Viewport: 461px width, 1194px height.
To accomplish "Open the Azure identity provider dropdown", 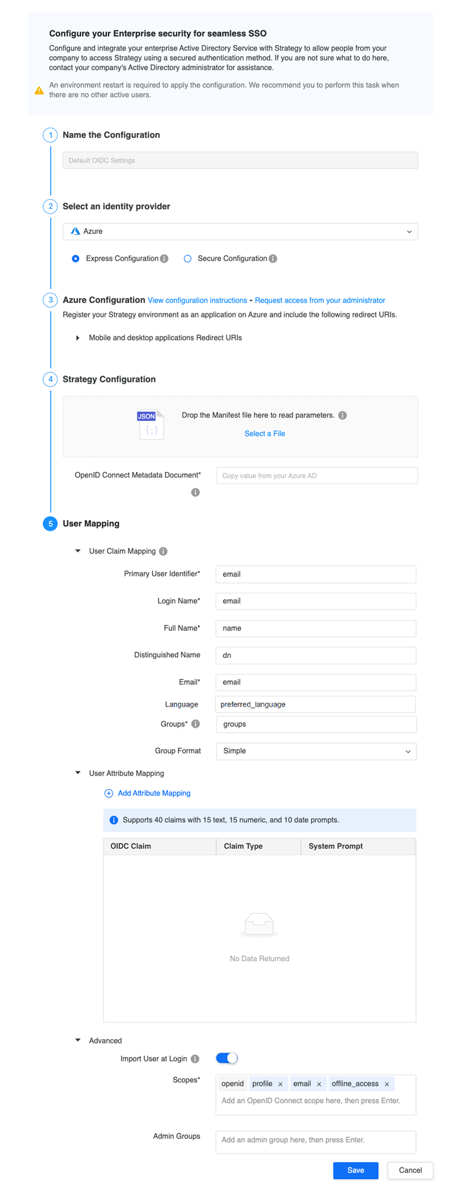I will tap(240, 232).
